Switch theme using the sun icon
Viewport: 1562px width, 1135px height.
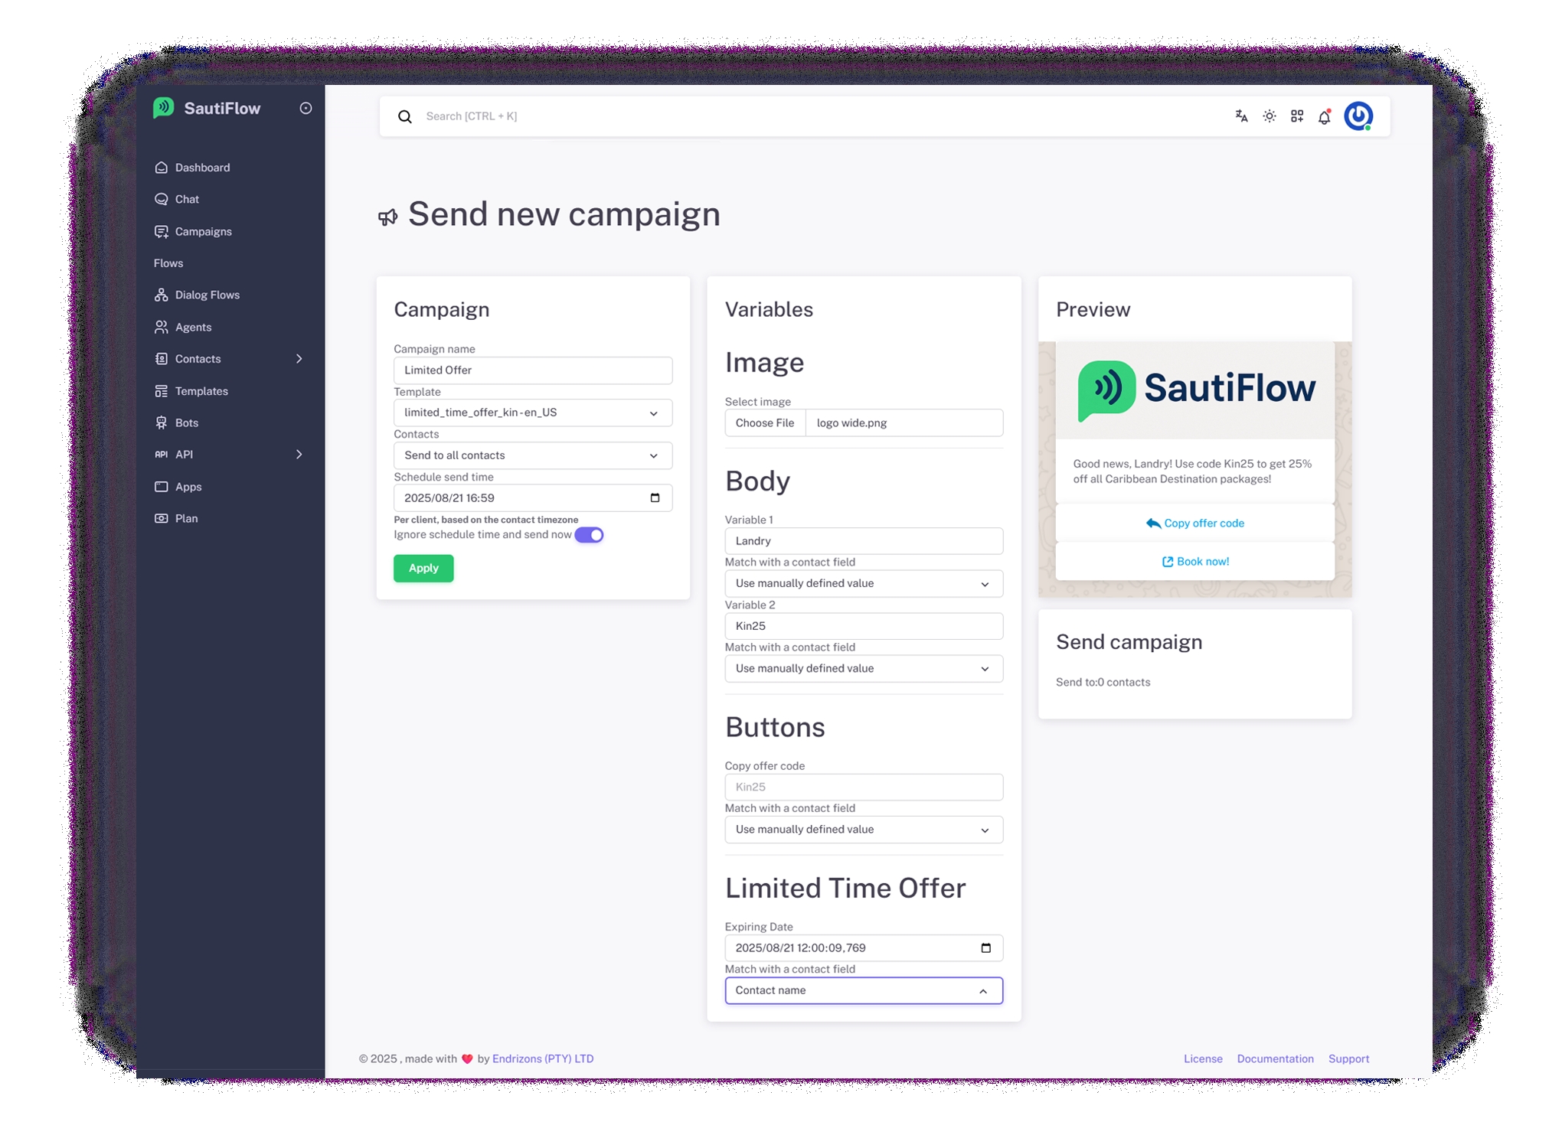[x=1269, y=116]
